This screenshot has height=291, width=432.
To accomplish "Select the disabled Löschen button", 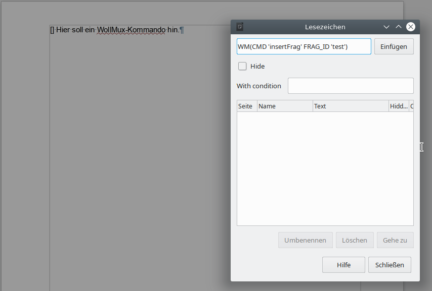I will [x=355, y=240].
